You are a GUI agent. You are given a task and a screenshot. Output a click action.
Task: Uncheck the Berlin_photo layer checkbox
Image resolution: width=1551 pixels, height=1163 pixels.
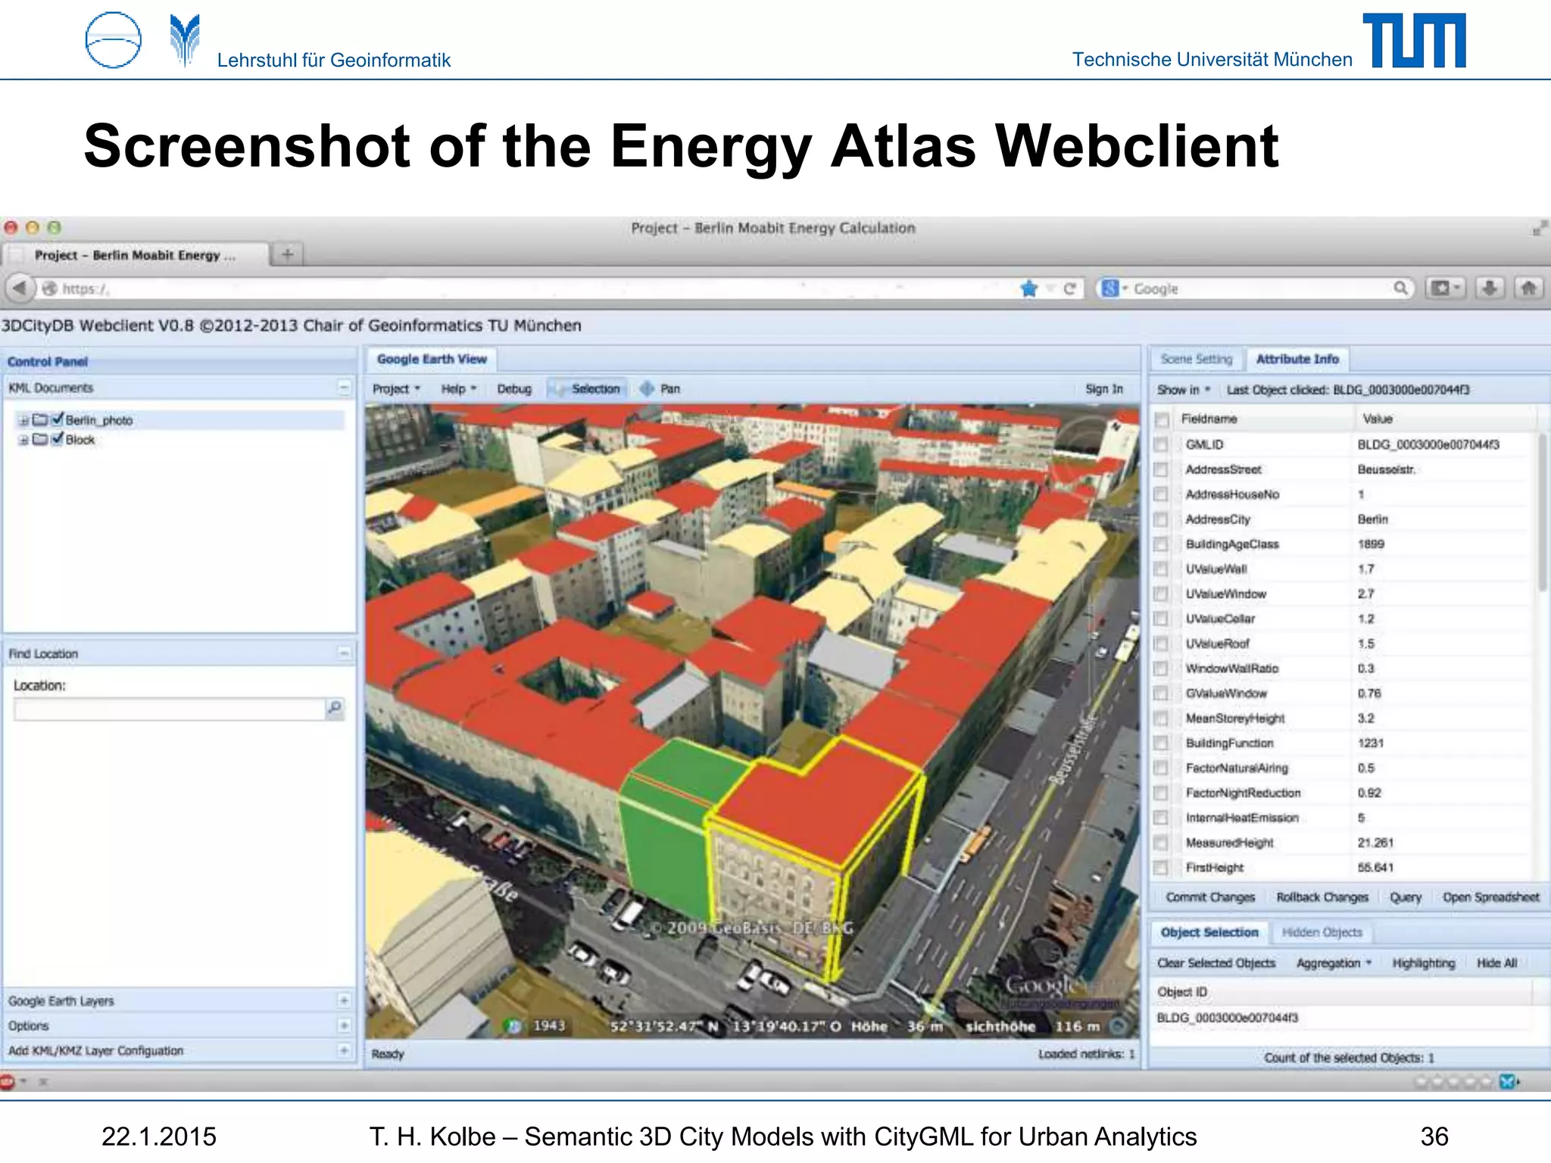click(58, 419)
